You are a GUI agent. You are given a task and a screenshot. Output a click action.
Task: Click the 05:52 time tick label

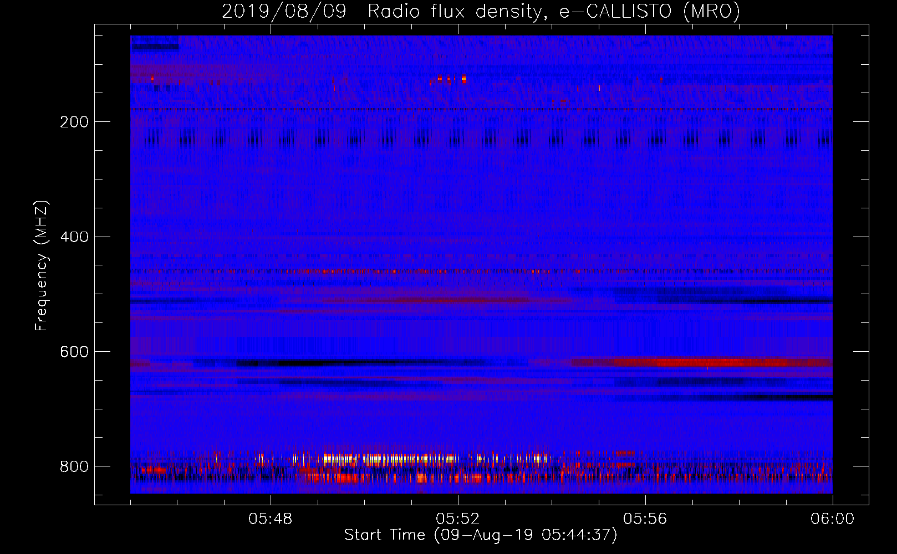click(x=458, y=519)
